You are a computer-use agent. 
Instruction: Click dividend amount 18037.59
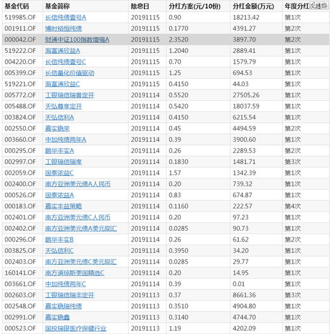pyautogui.click(x=246, y=106)
